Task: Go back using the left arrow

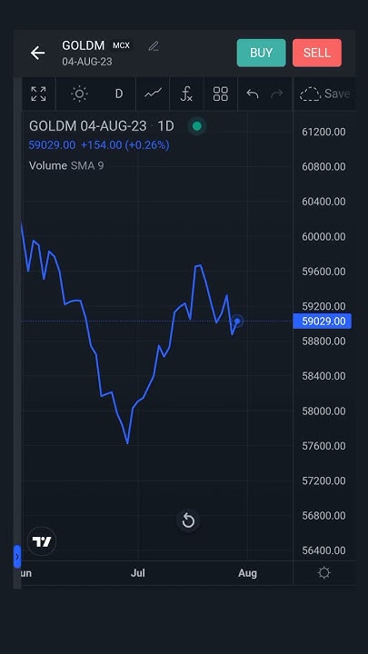Action: [37, 53]
